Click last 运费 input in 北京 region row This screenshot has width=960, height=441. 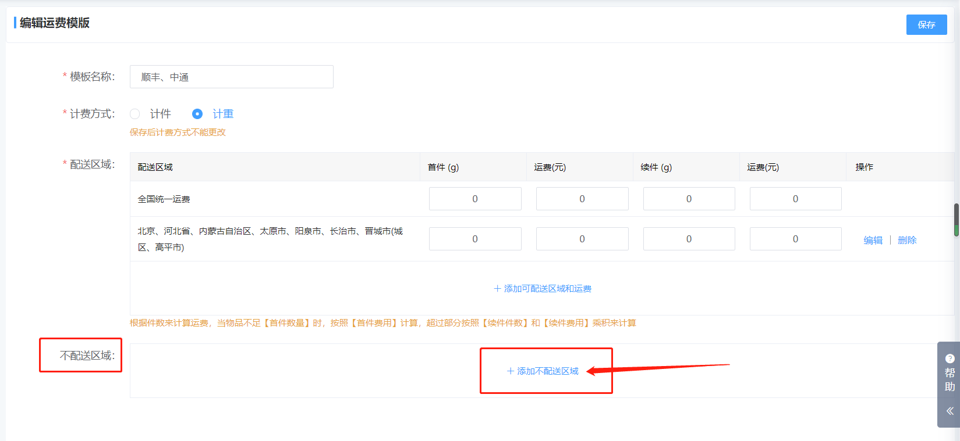795,239
